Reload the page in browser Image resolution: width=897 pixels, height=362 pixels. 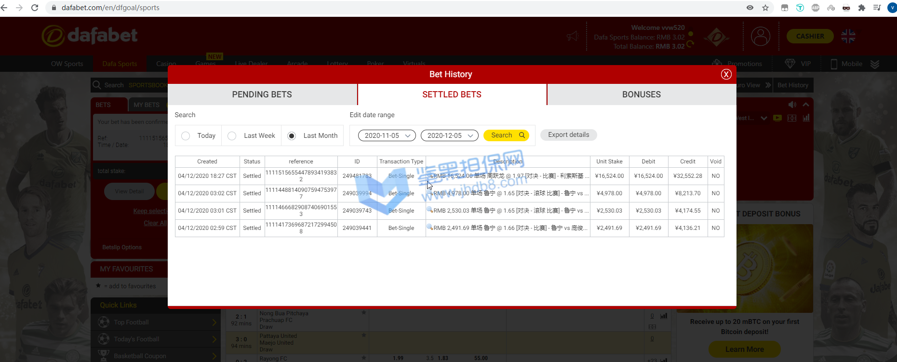pyautogui.click(x=35, y=8)
